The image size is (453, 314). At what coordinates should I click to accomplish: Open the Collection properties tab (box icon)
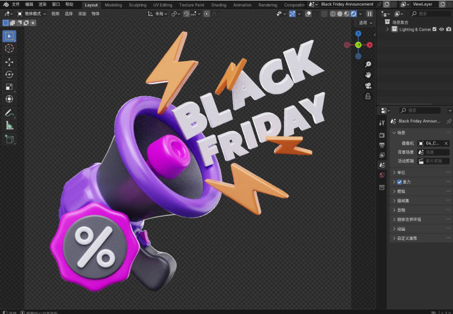[x=382, y=187]
